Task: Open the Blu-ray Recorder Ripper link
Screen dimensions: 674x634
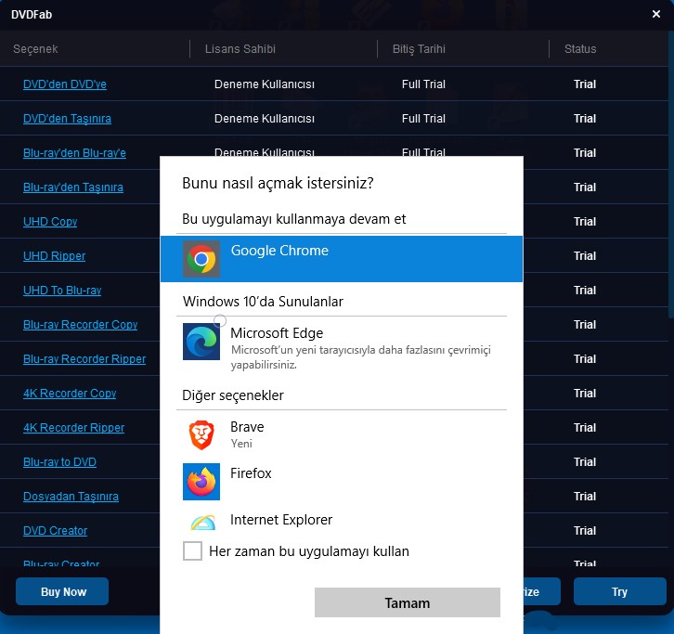Action: (84, 359)
